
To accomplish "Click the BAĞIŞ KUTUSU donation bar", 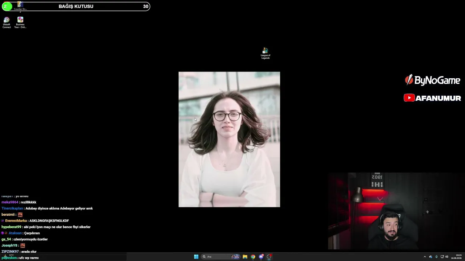I will coord(76,6).
